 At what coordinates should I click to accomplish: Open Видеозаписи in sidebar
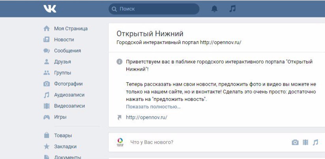point(70,106)
